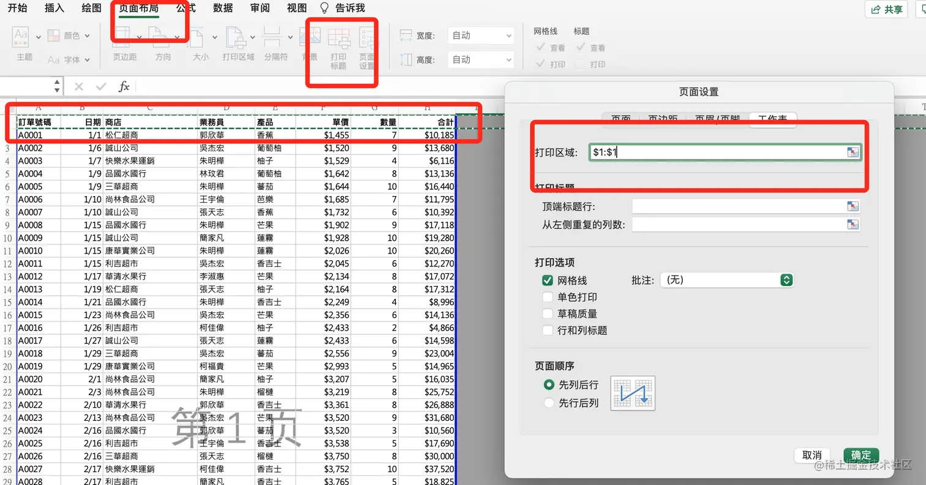This screenshot has width=926, height=485.
Task: Enable the 行和列标题 checkbox
Action: pos(548,330)
